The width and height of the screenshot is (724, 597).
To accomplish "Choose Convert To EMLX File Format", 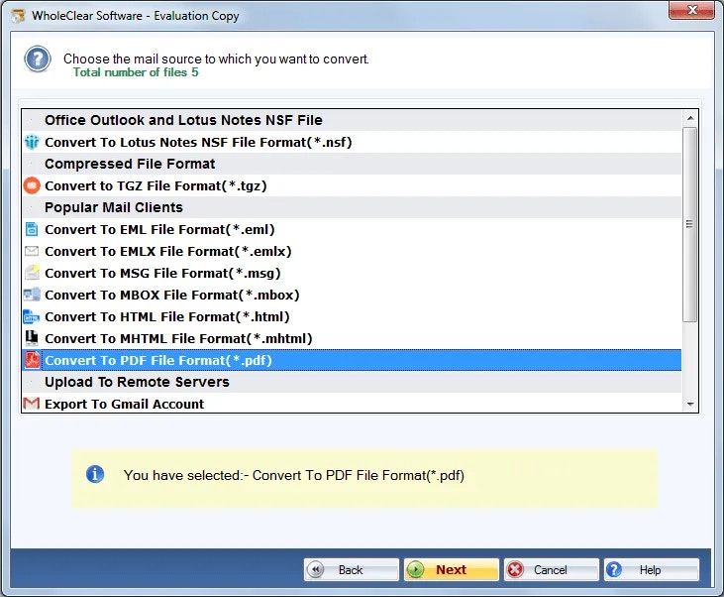I will pos(352,251).
